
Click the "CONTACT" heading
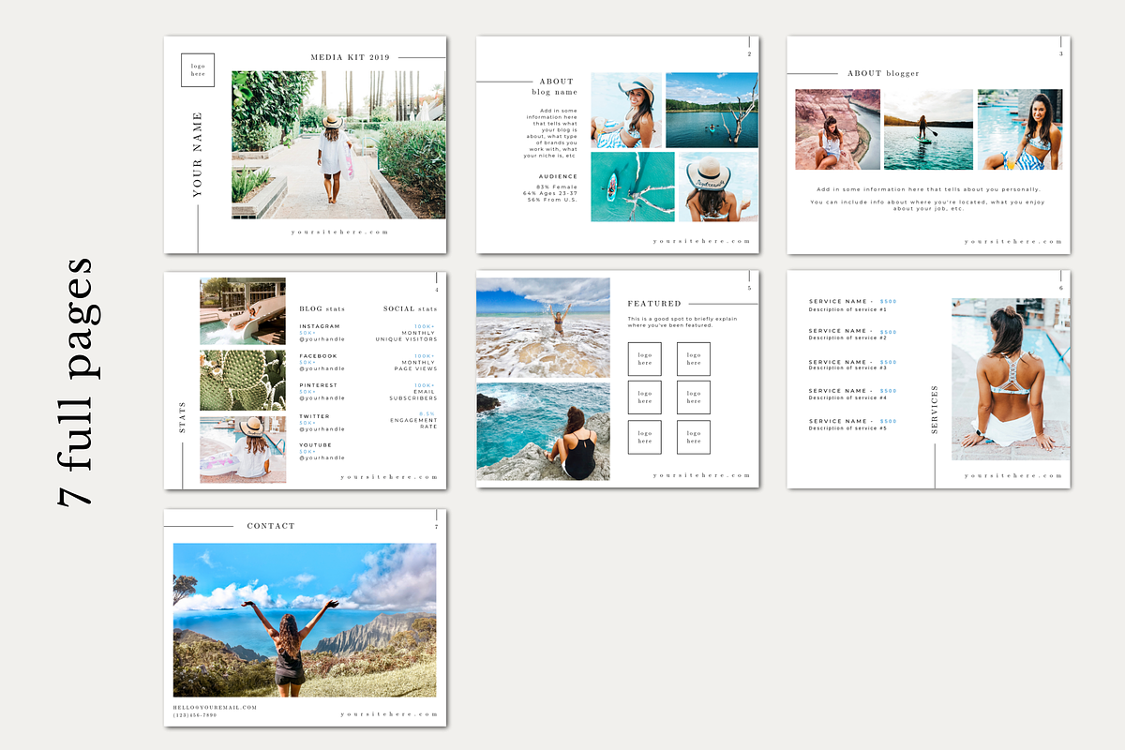271,526
